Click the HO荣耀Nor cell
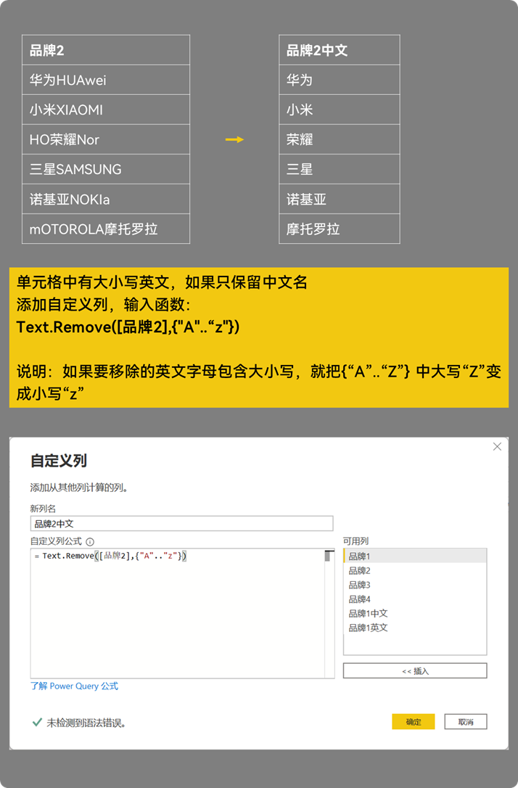The image size is (518, 788). [106, 139]
